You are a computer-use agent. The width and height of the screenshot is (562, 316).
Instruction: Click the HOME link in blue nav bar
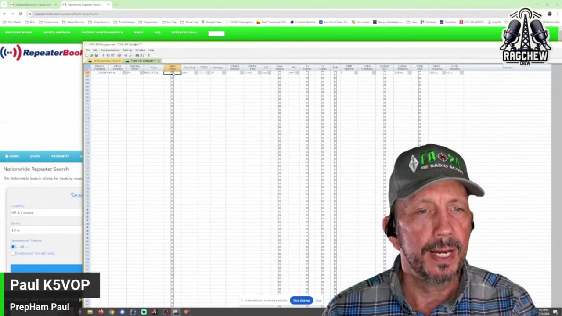point(12,156)
